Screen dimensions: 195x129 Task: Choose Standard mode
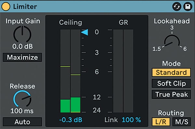tap(171, 72)
